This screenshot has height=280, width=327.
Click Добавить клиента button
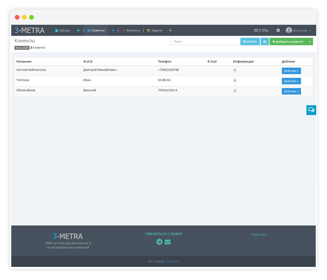coord(288,42)
